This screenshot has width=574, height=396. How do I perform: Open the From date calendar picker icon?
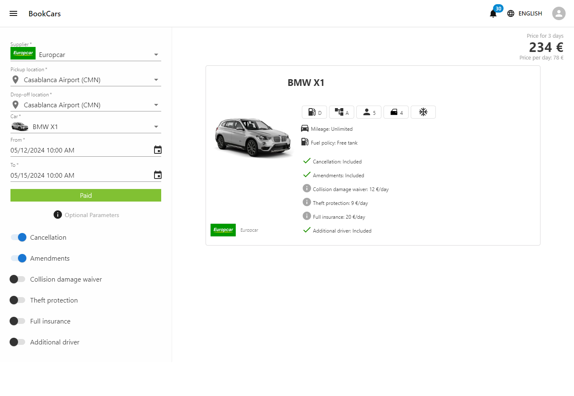click(x=158, y=150)
